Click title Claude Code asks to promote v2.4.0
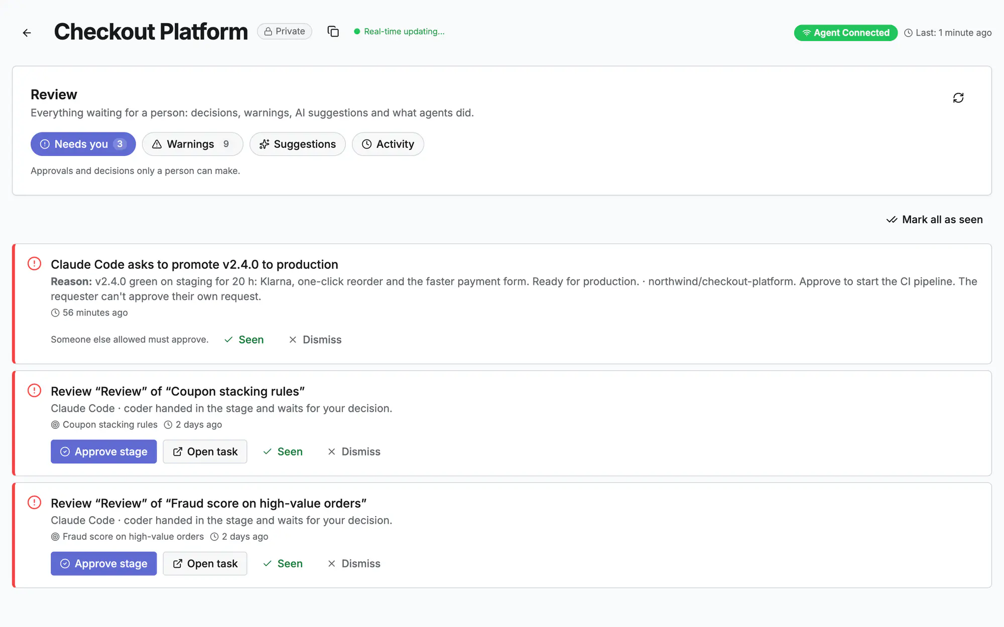 (x=194, y=264)
